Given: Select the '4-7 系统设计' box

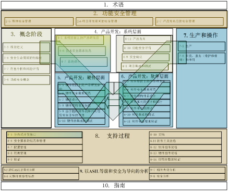Looking at the screenshot, I should [x=83, y=62].
